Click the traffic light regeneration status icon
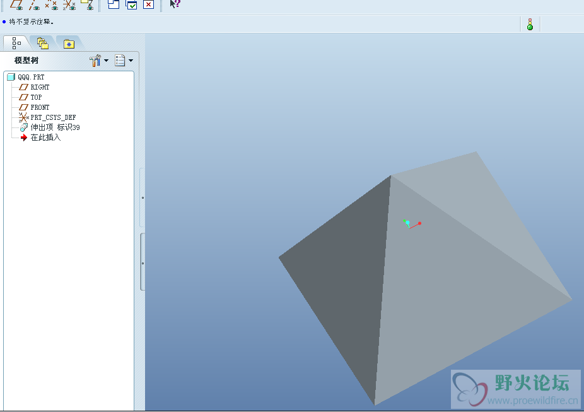This screenshot has width=584, height=412. (x=530, y=24)
